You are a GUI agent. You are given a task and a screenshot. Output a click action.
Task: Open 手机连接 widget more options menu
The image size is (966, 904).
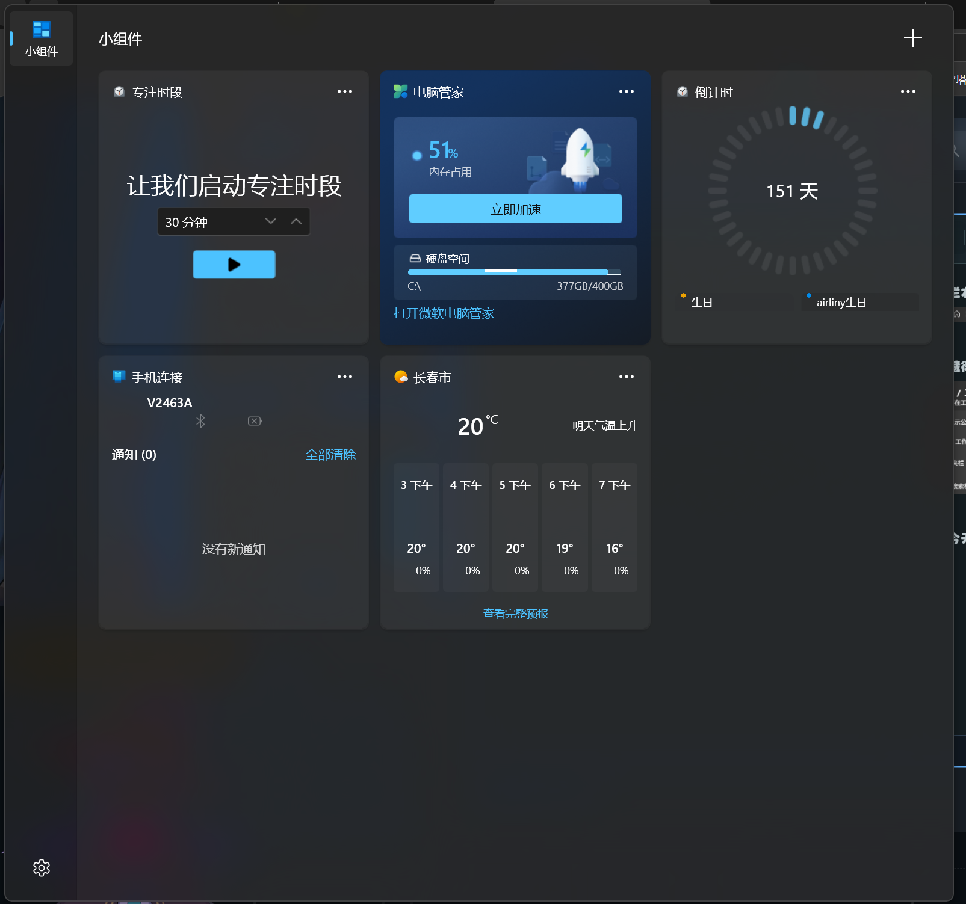coord(345,377)
